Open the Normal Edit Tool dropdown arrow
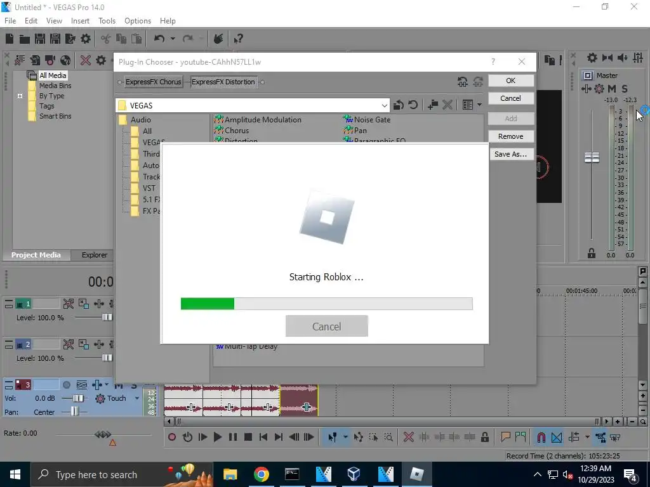This screenshot has height=487, width=650. (x=345, y=437)
